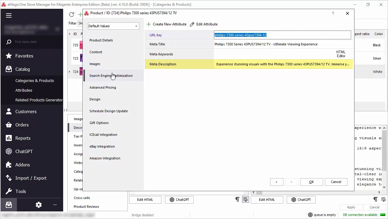Image resolution: width=388 pixels, height=219 pixels.
Task: Click the Favorites star icon
Action: coord(9,56)
